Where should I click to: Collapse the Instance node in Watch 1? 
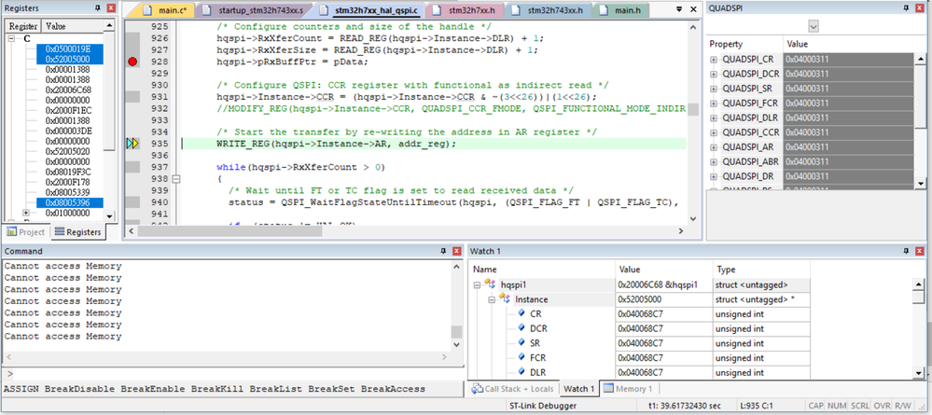click(492, 299)
